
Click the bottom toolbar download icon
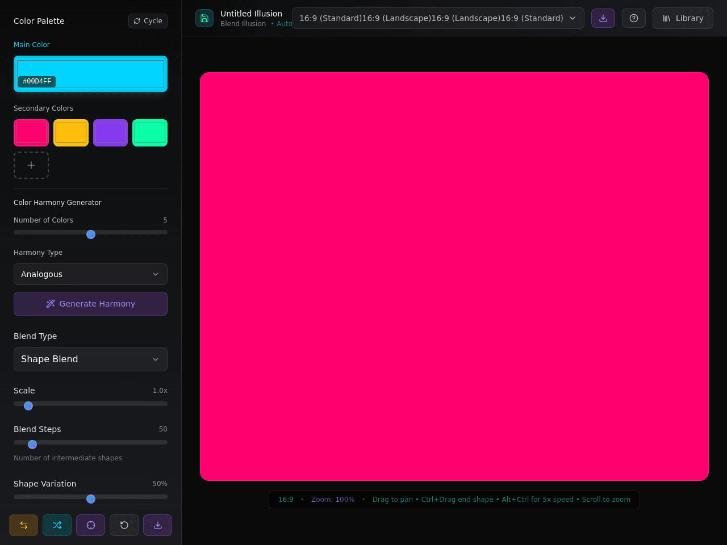click(157, 525)
